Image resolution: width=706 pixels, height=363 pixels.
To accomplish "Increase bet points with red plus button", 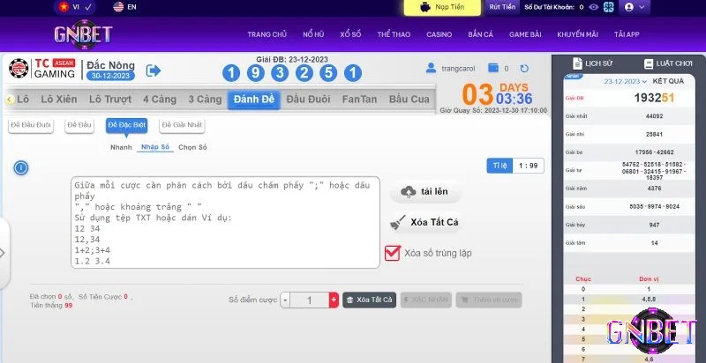I will (x=334, y=300).
